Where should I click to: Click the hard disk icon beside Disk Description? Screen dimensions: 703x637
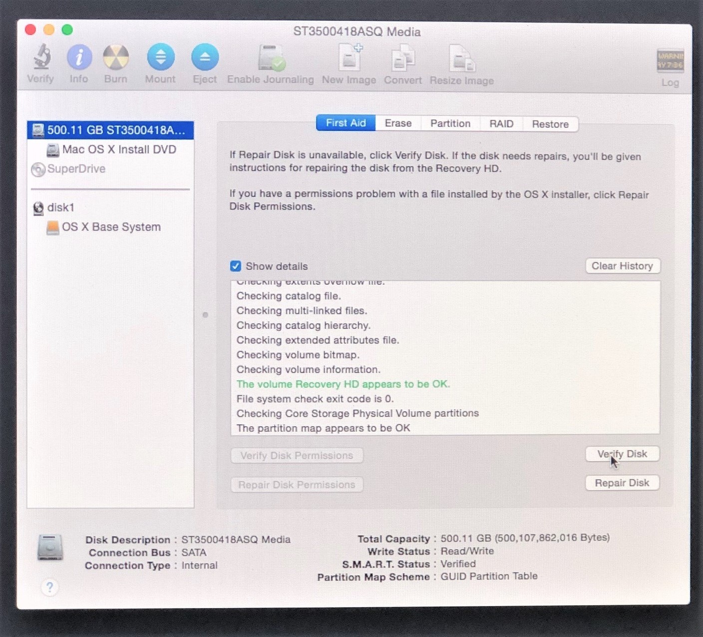tap(50, 548)
